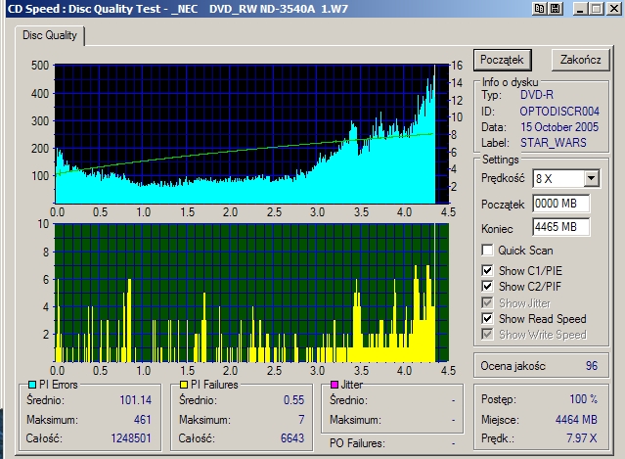Click the PI Failures yellow graph area

[252, 293]
